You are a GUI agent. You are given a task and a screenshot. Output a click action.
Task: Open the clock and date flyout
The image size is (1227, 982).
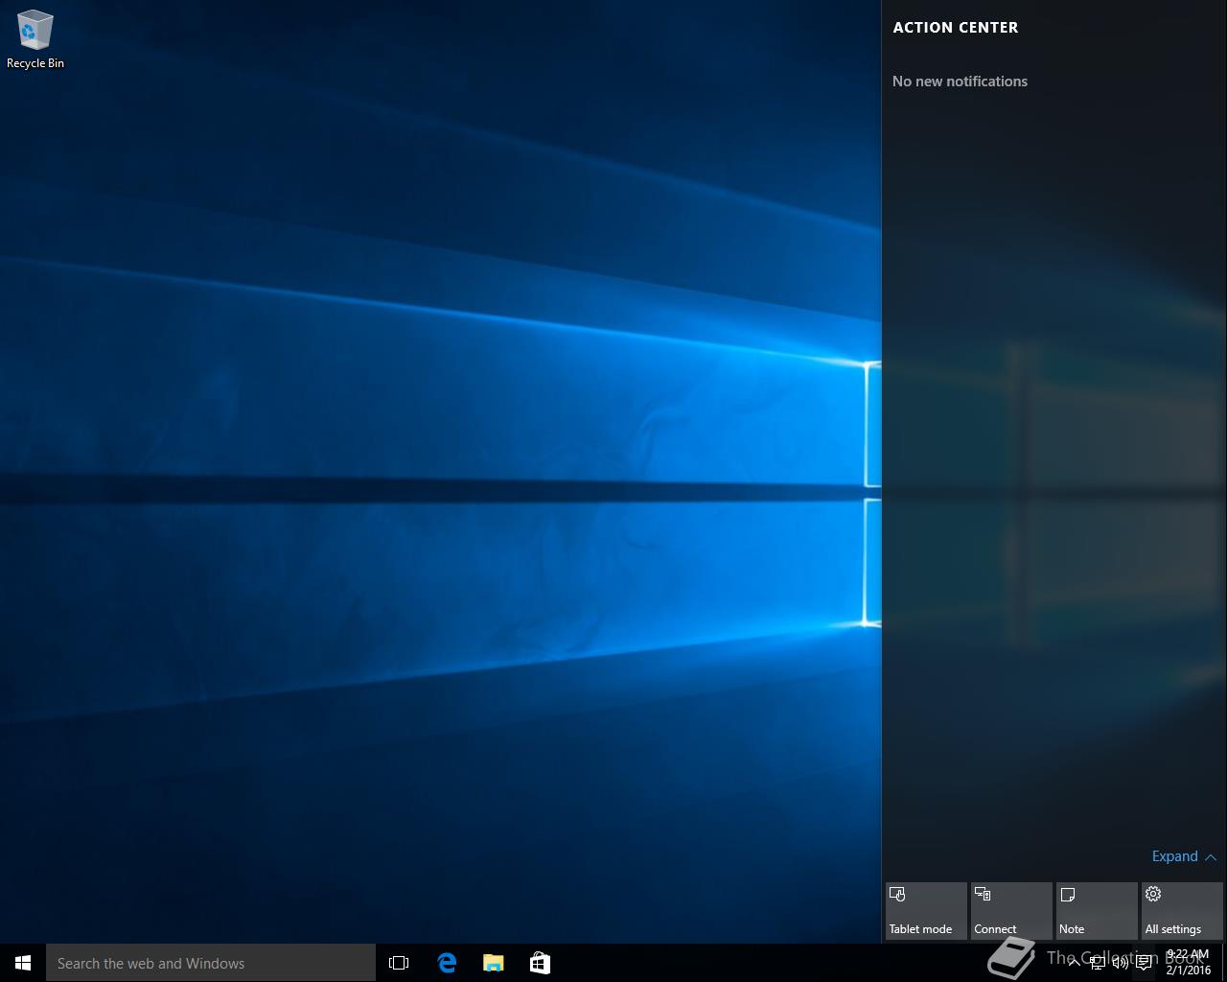(1188, 962)
